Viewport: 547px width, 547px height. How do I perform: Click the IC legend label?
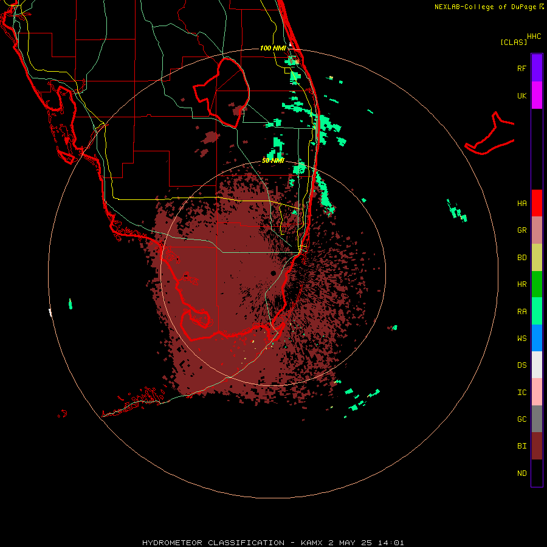click(521, 393)
